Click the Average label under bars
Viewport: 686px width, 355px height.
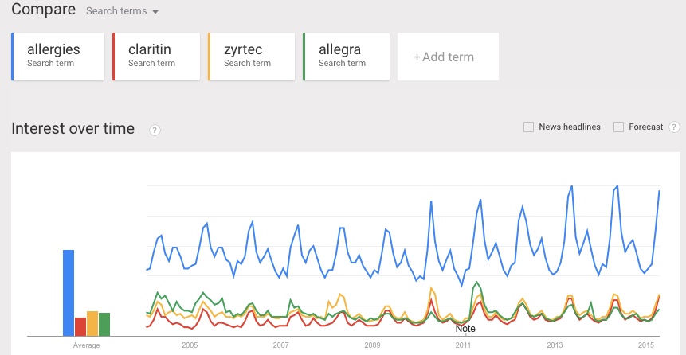[x=86, y=345]
